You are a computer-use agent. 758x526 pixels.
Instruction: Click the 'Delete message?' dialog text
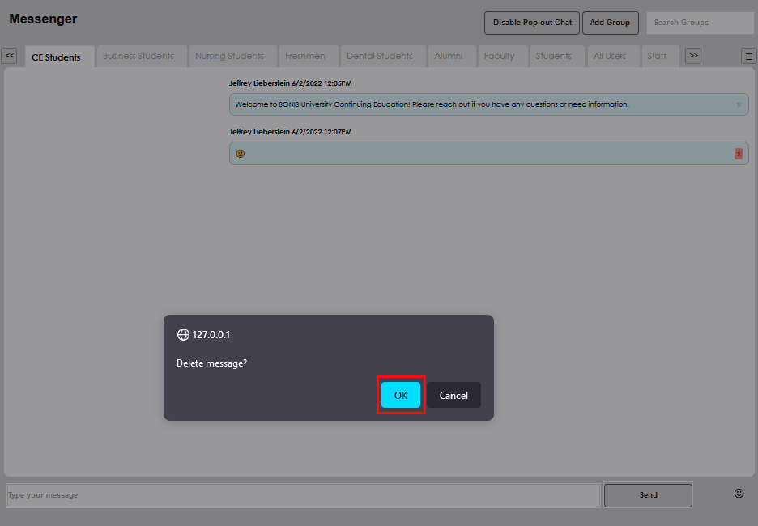(211, 363)
